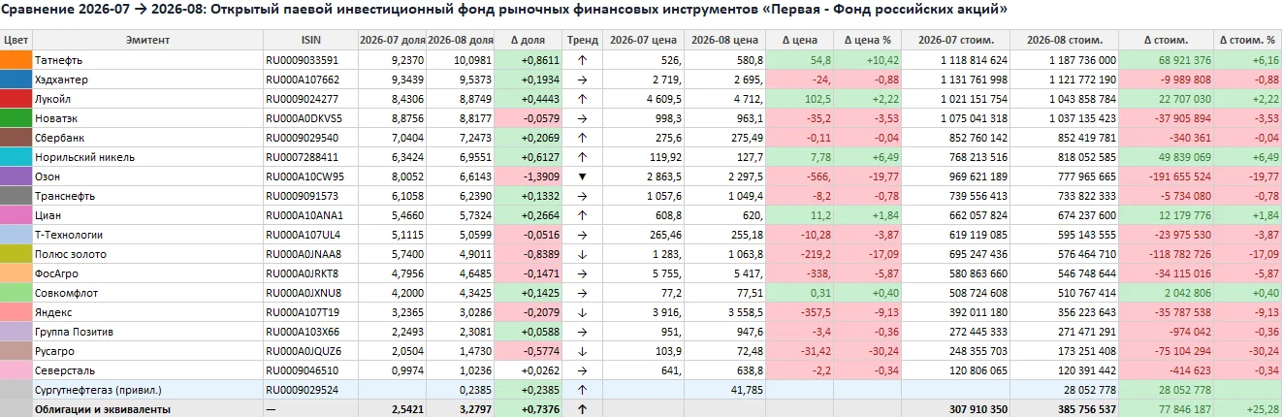Click the down trend arrow for Яндекс
Image resolution: width=1282 pixels, height=417 pixels.
[x=582, y=311]
